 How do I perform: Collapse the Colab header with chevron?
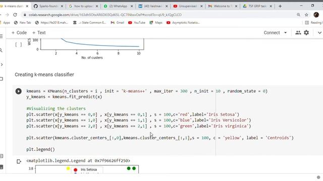319,33
